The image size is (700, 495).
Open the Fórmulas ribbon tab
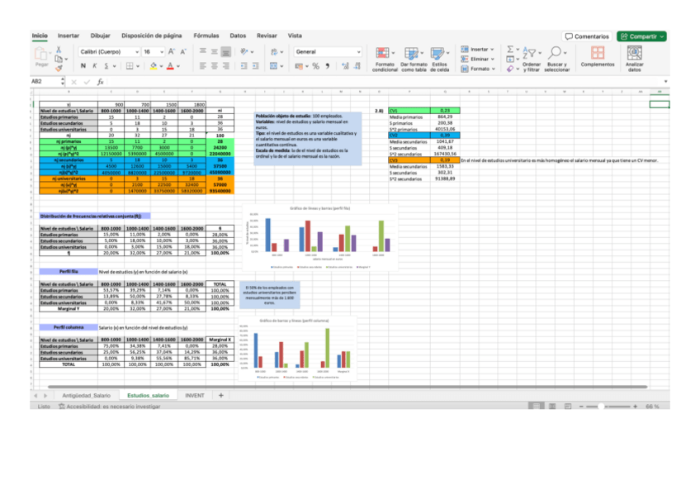coord(206,36)
